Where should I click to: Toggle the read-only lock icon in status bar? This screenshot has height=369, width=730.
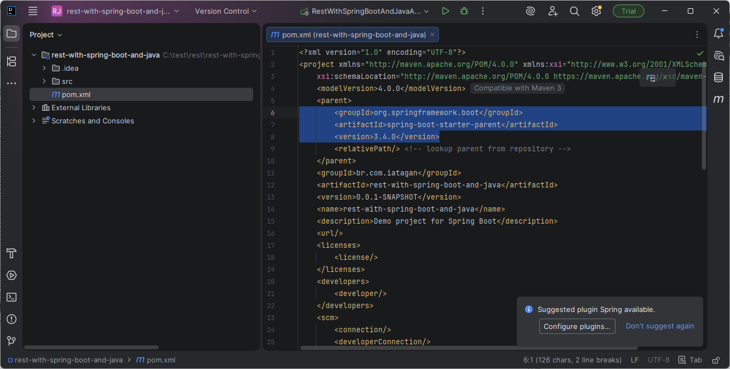click(x=716, y=360)
